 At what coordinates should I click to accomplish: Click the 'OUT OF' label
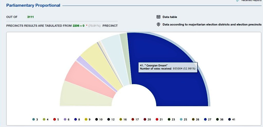[x=12, y=17]
